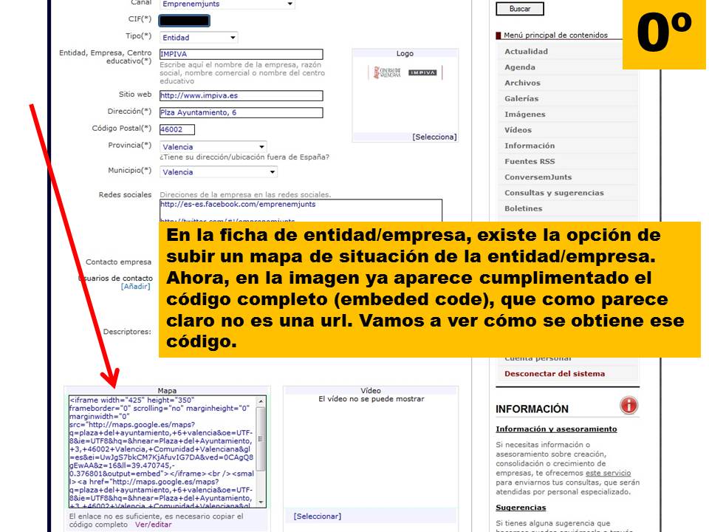Viewport: 709px width, 532px height.
Task: Open the Canal dropdown showing Emprenemjunts
Action: pos(227,4)
